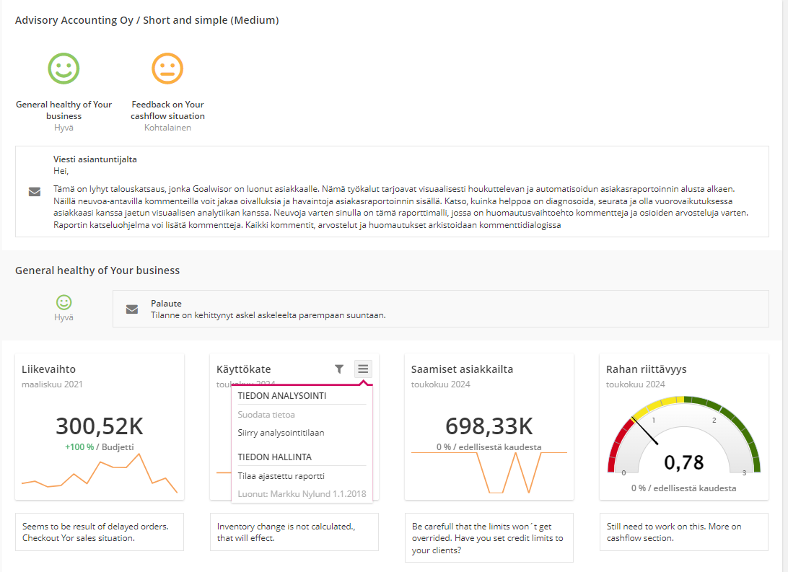Screen dimensions: 788x572
Task: Open the Liikevaihto 300,52K card
Action: click(100, 426)
